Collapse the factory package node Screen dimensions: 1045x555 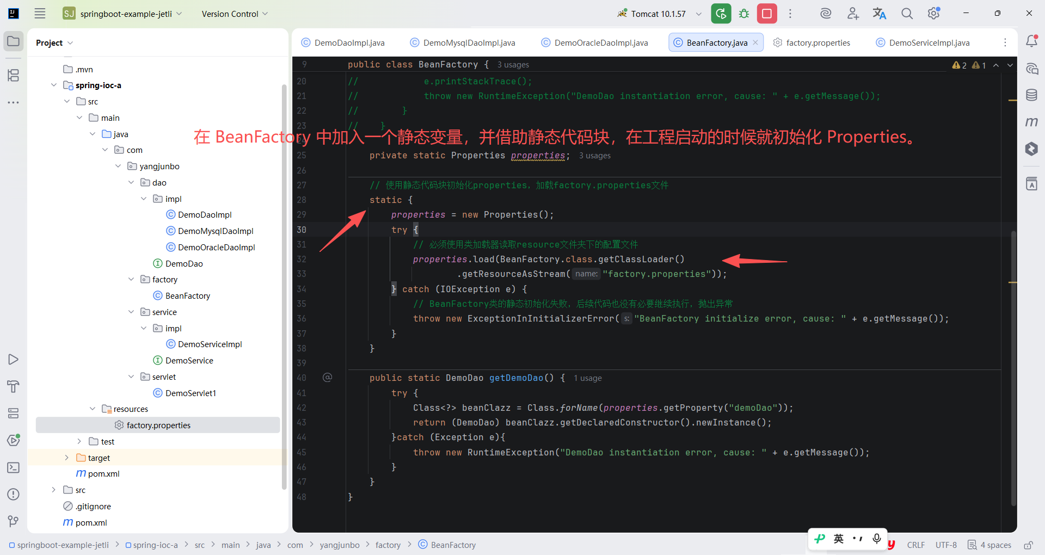pyautogui.click(x=131, y=279)
